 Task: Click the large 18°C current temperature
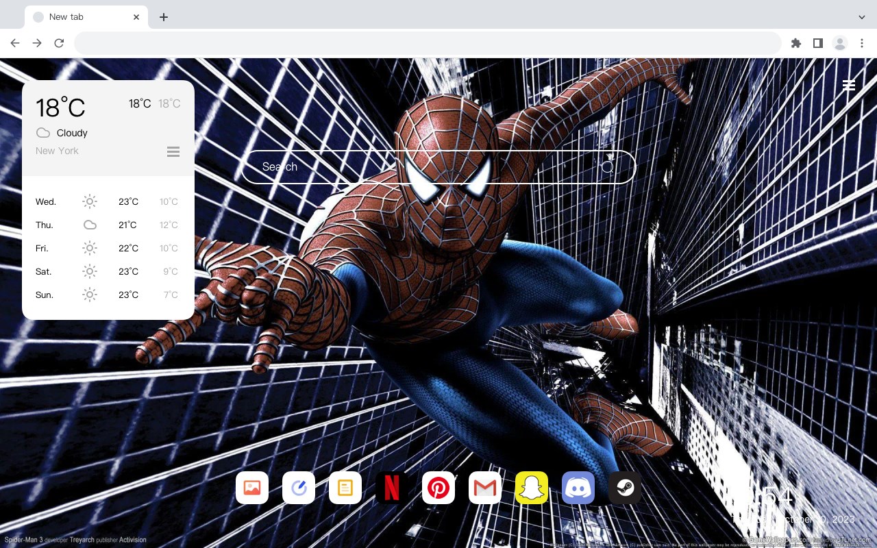[60, 108]
